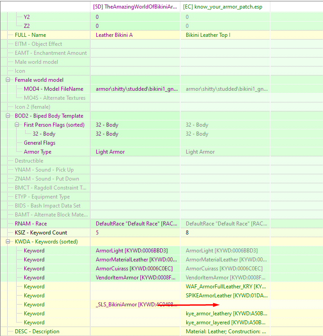This screenshot has width=323, height=336.
Task: Click keyword count value 5
Action: click(x=135, y=233)
